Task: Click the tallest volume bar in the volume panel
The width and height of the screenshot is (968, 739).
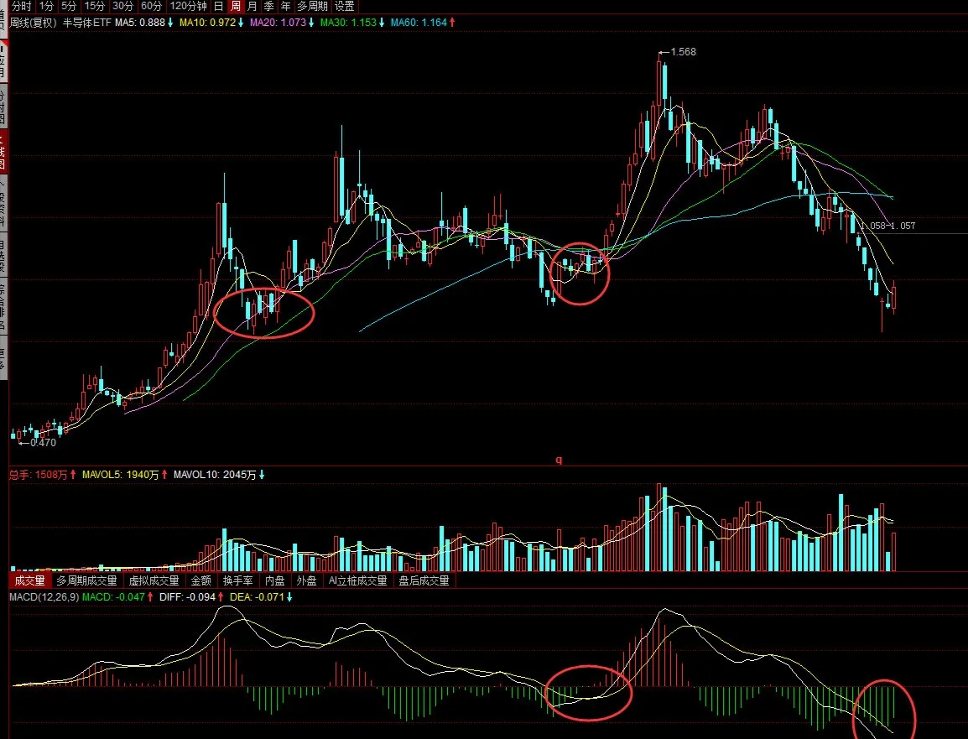Action: 658,528
